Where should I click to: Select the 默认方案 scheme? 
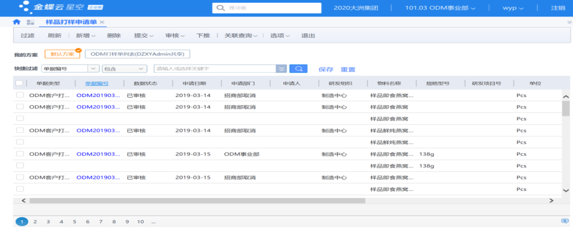click(62, 54)
